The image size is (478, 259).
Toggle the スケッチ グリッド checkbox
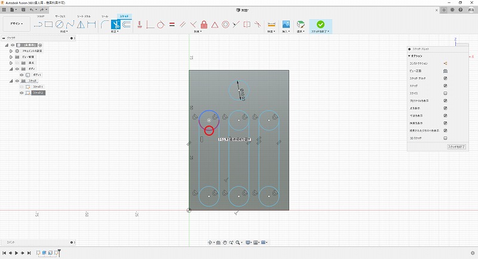[x=445, y=78]
